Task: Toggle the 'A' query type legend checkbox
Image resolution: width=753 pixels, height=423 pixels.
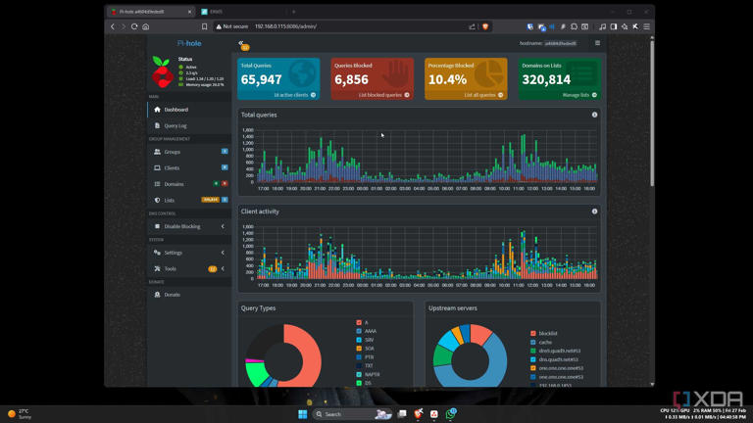Action: [360, 322]
